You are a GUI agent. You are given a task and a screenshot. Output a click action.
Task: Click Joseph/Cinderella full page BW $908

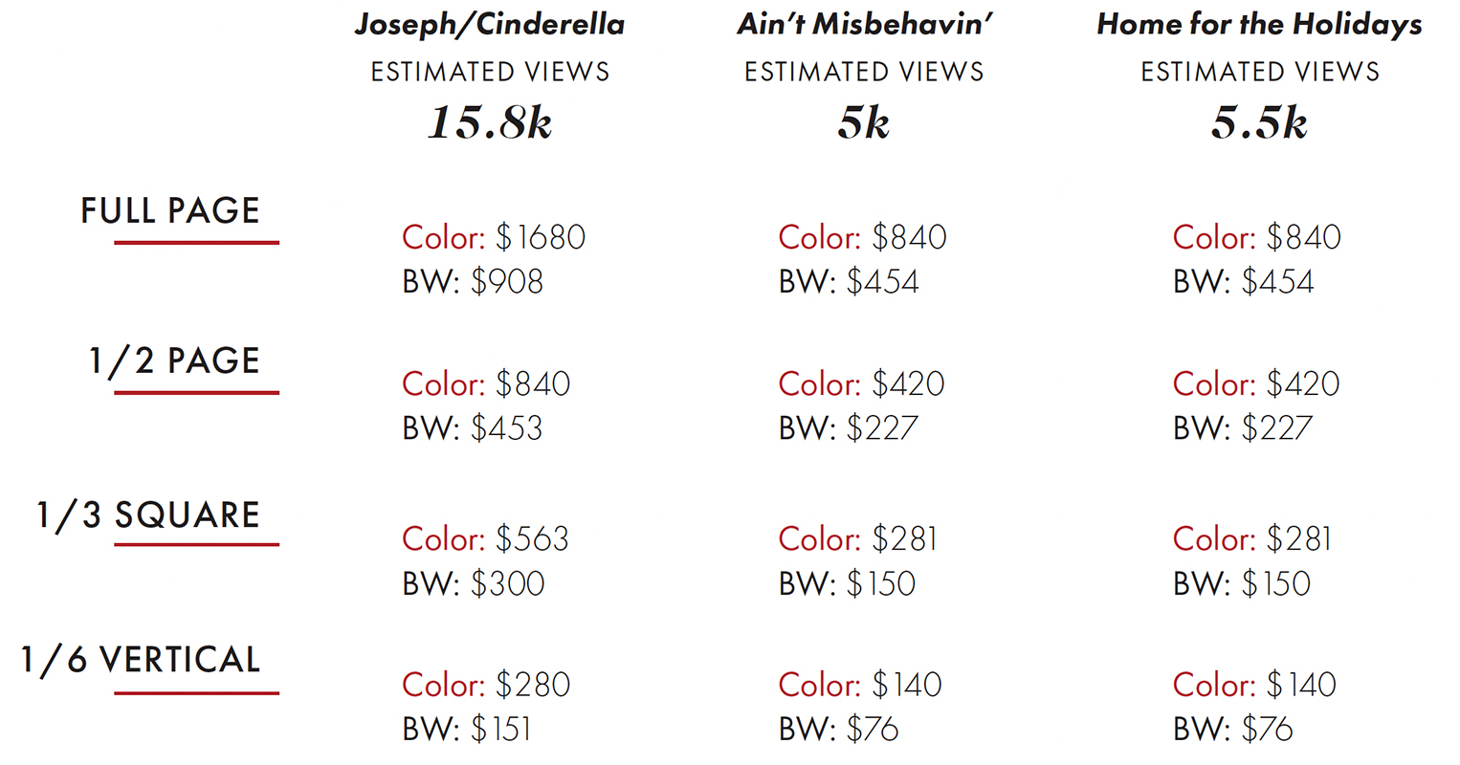coord(473,281)
